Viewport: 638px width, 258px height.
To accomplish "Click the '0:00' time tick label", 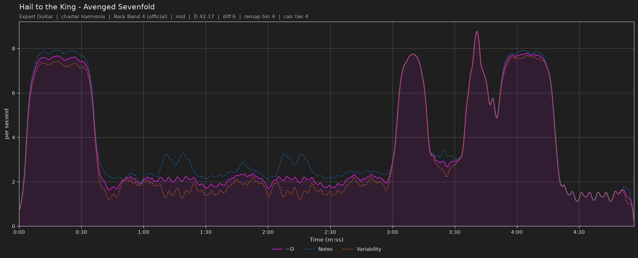I will 19,232.
